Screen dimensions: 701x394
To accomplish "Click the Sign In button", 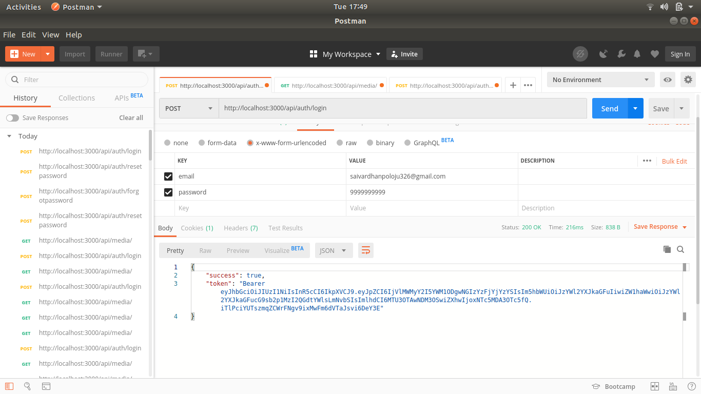I will point(680,54).
